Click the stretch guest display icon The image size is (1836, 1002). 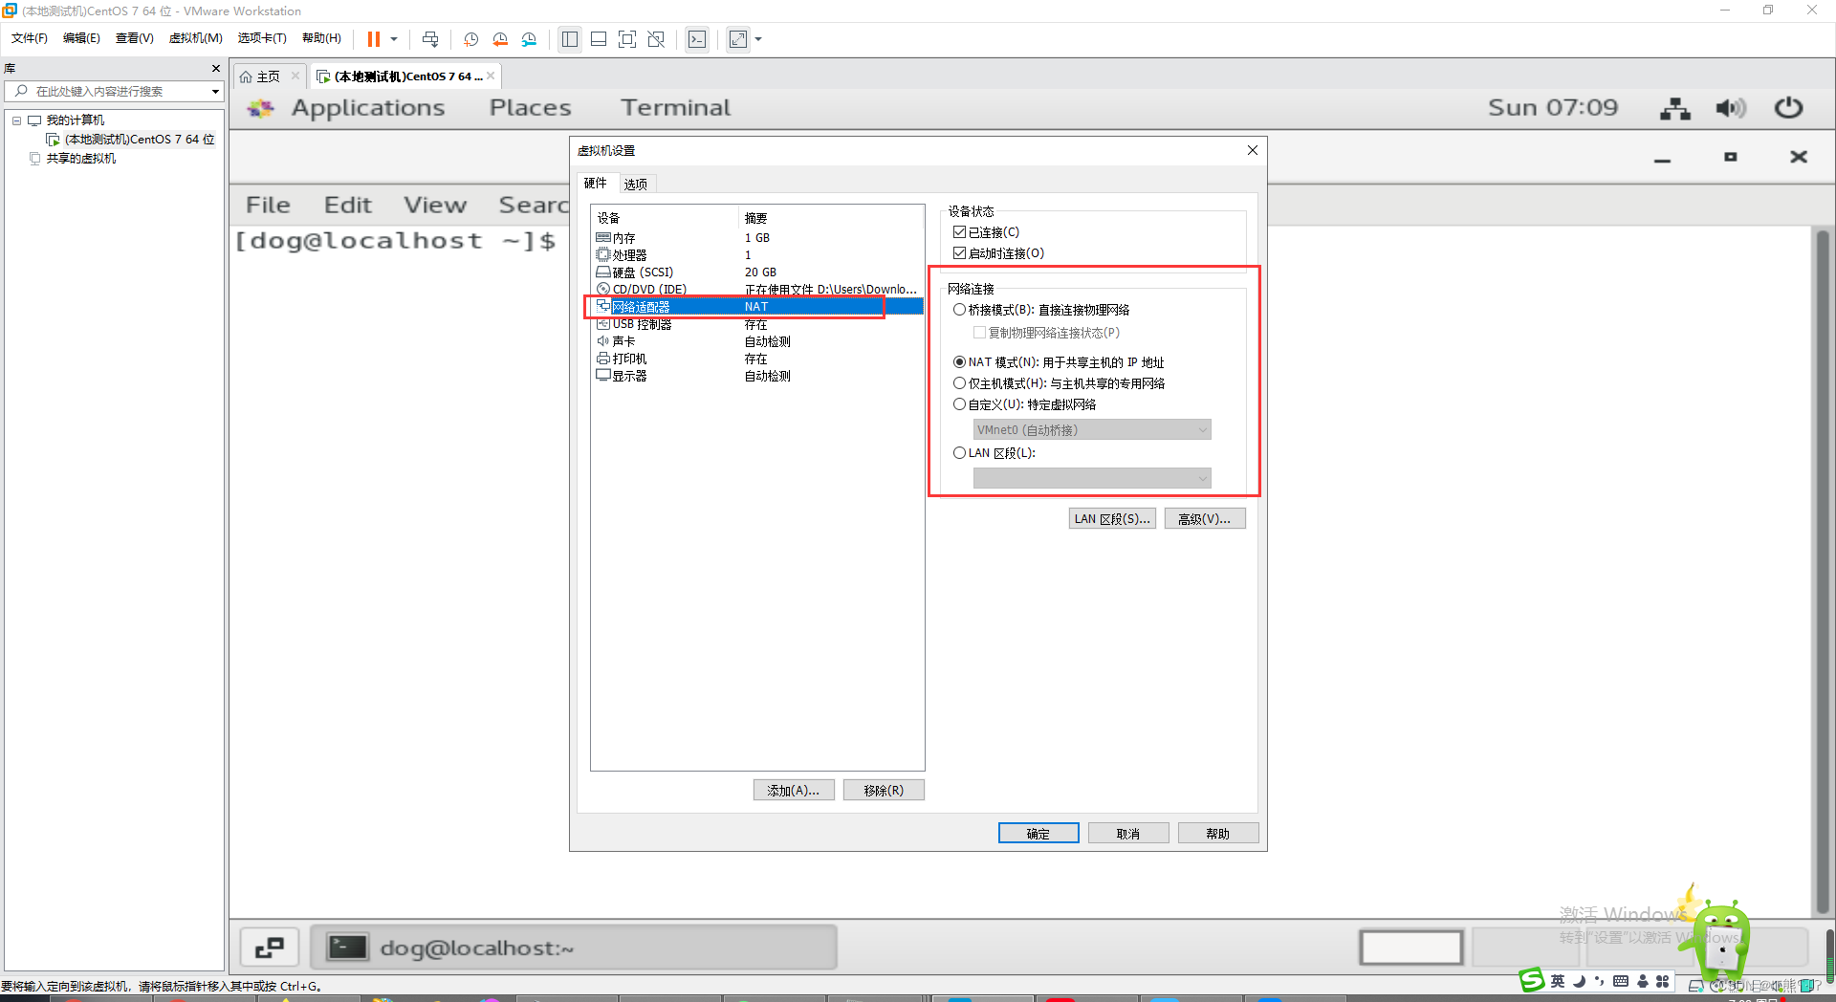click(x=738, y=39)
